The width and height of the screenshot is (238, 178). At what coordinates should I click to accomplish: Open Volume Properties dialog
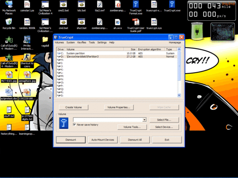[119, 107]
